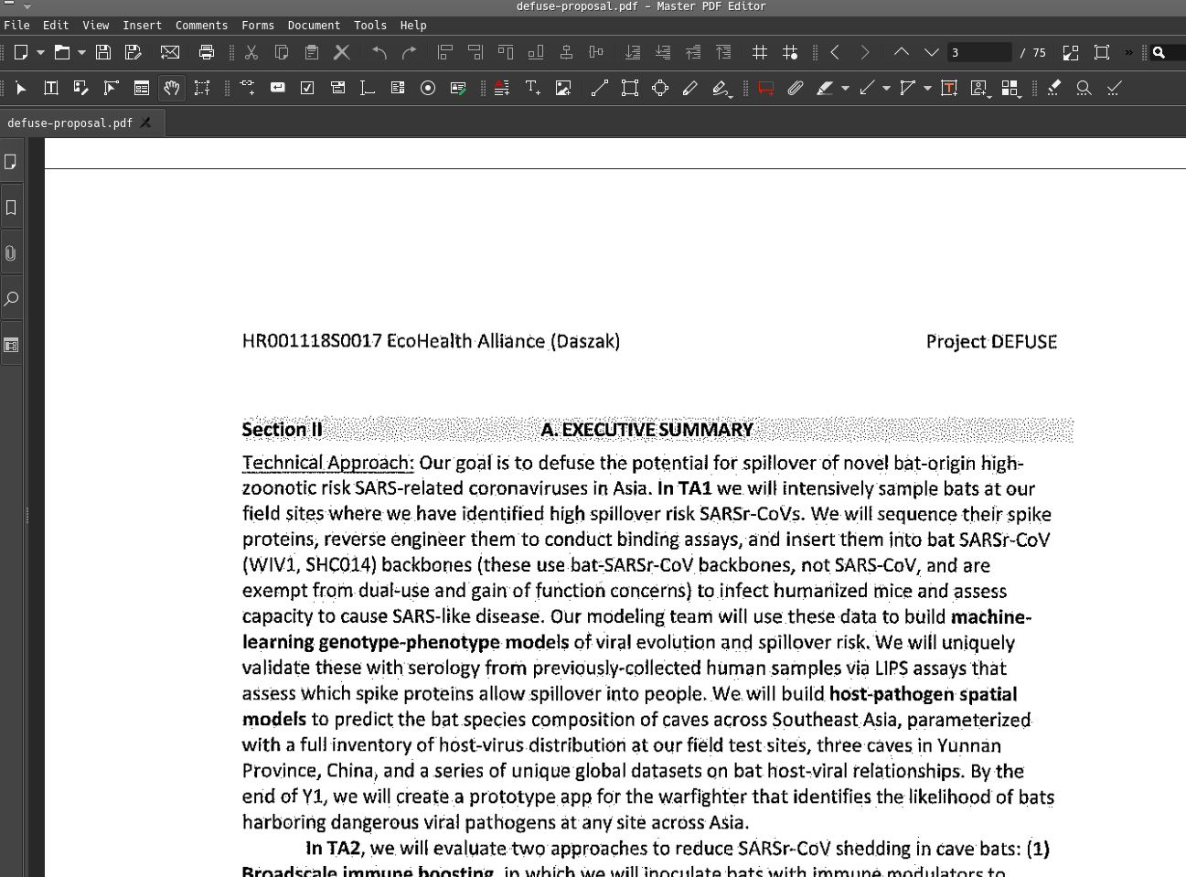Image resolution: width=1186 pixels, height=877 pixels.
Task: Open the arrow line tool dropdown
Action: point(887,89)
